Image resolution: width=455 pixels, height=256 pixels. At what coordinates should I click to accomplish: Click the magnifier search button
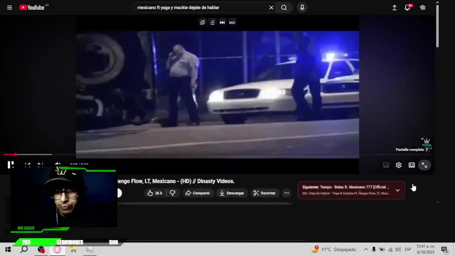[284, 7]
